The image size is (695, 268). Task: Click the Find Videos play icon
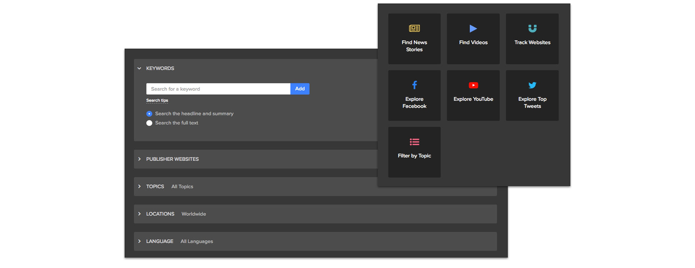click(x=473, y=28)
